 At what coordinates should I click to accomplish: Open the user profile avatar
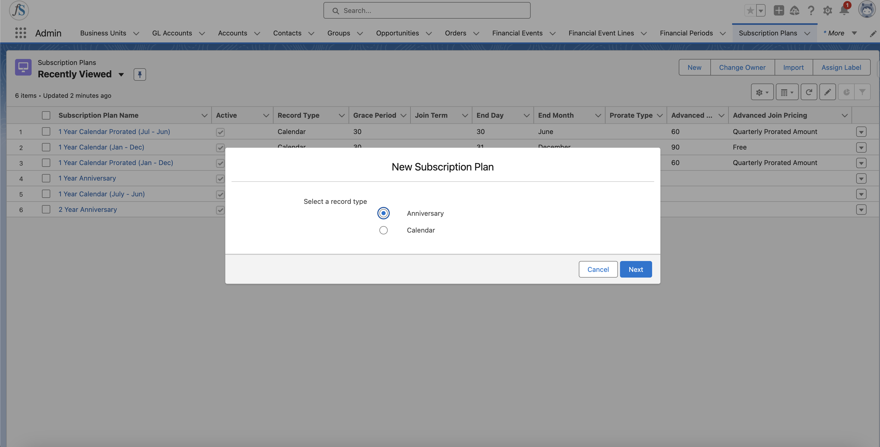[x=867, y=10]
